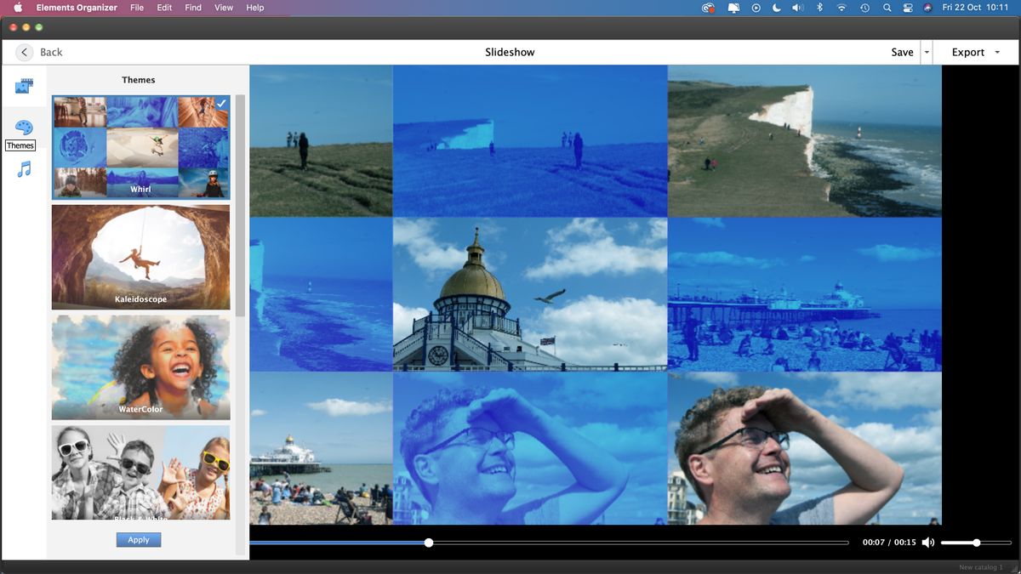Open the Media panel in the sidebar

pyautogui.click(x=22, y=84)
